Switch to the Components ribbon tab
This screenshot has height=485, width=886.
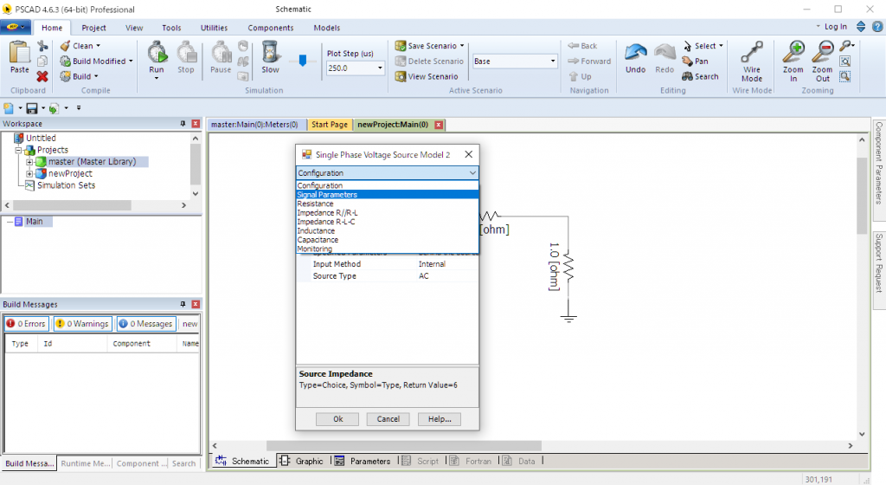pyautogui.click(x=270, y=28)
